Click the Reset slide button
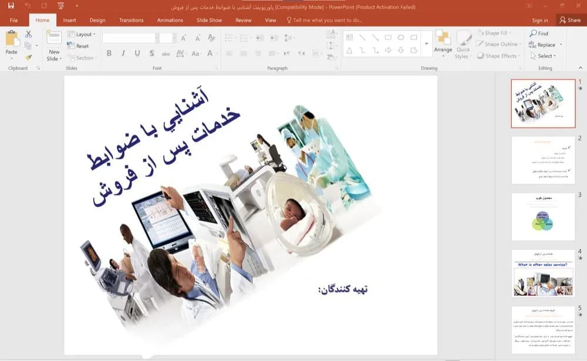 [78, 46]
